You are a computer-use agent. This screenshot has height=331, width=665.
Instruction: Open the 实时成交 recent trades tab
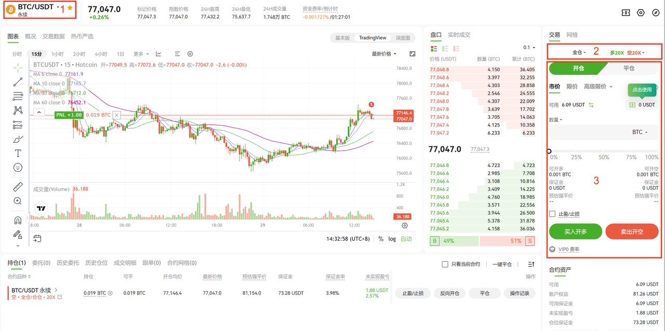coord(459,35)
